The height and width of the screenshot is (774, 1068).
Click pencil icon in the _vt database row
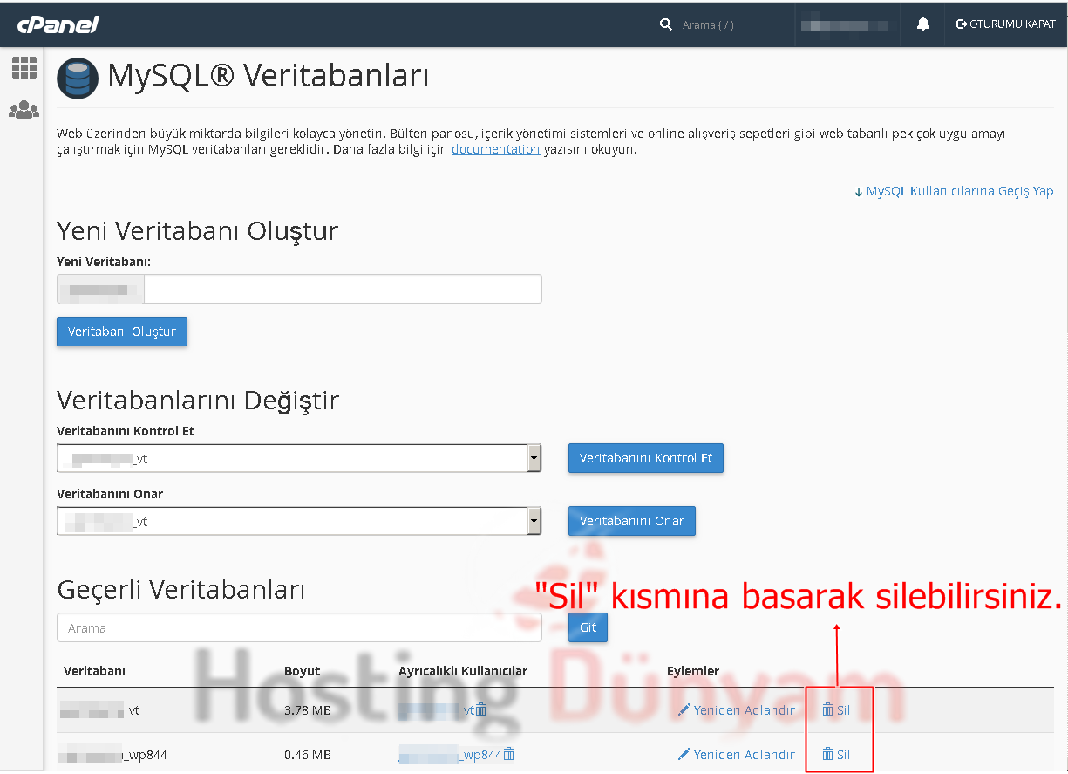[684, 710]
